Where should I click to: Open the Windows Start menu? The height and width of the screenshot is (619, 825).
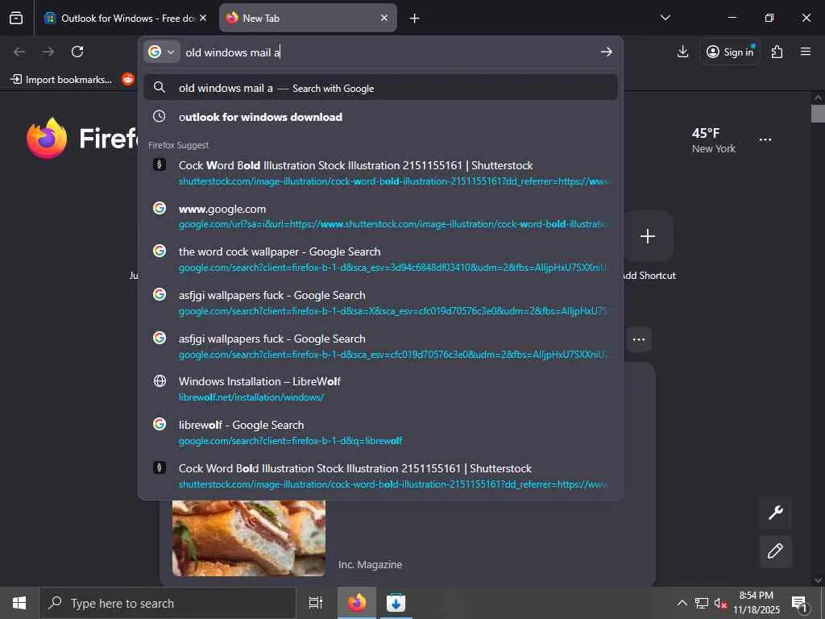point(19,603)
